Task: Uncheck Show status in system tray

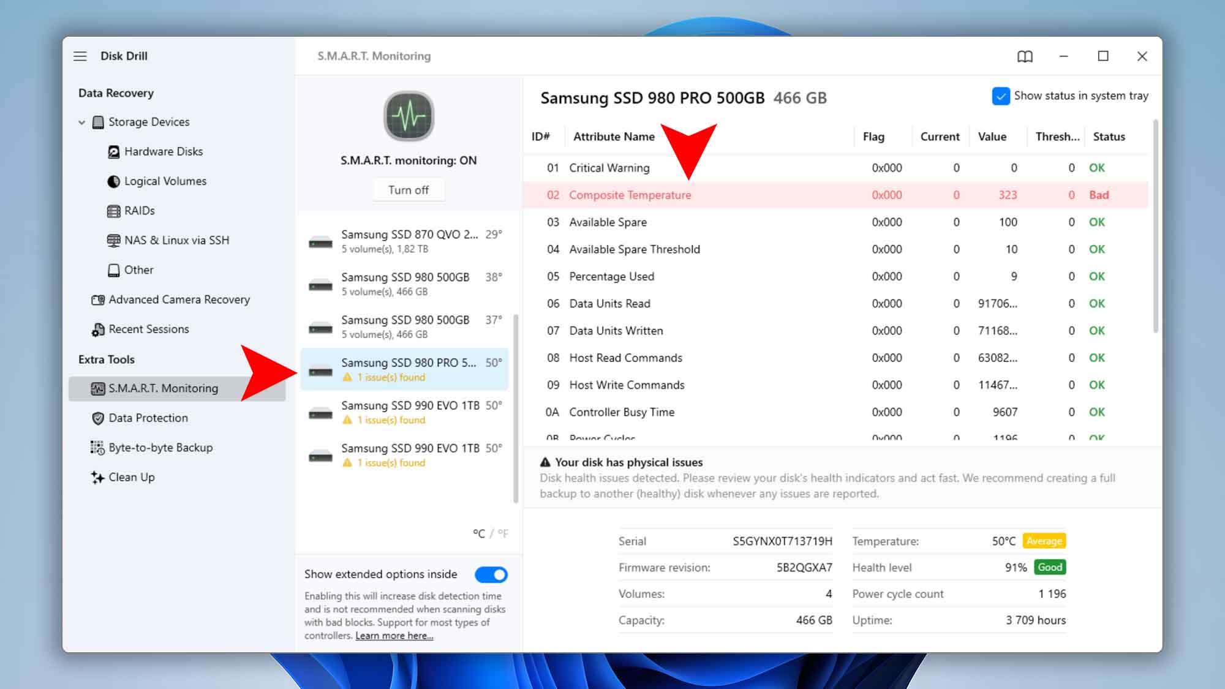Action: pyautogui.click(x=1000, y=96)
